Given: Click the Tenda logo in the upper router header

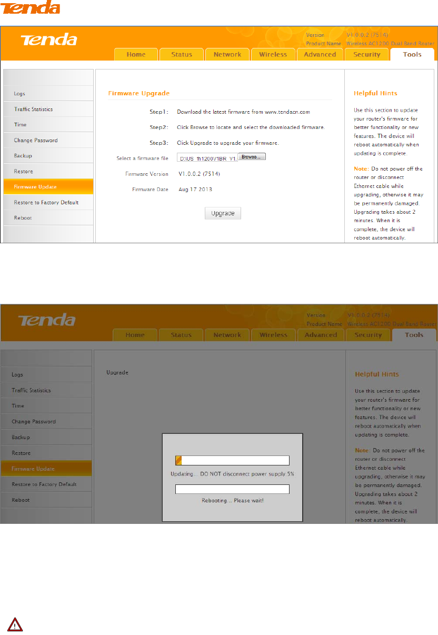Looking at the screenshot, I should (x=48, y=40).
